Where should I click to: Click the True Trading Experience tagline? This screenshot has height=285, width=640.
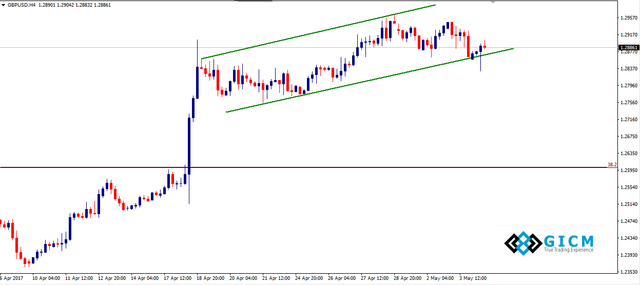tap(569, 250)
